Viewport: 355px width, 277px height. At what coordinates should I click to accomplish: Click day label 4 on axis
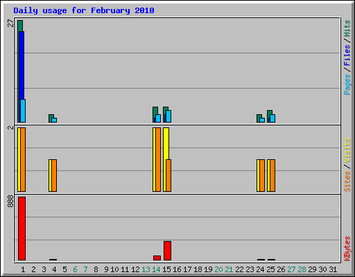(54, 269)
